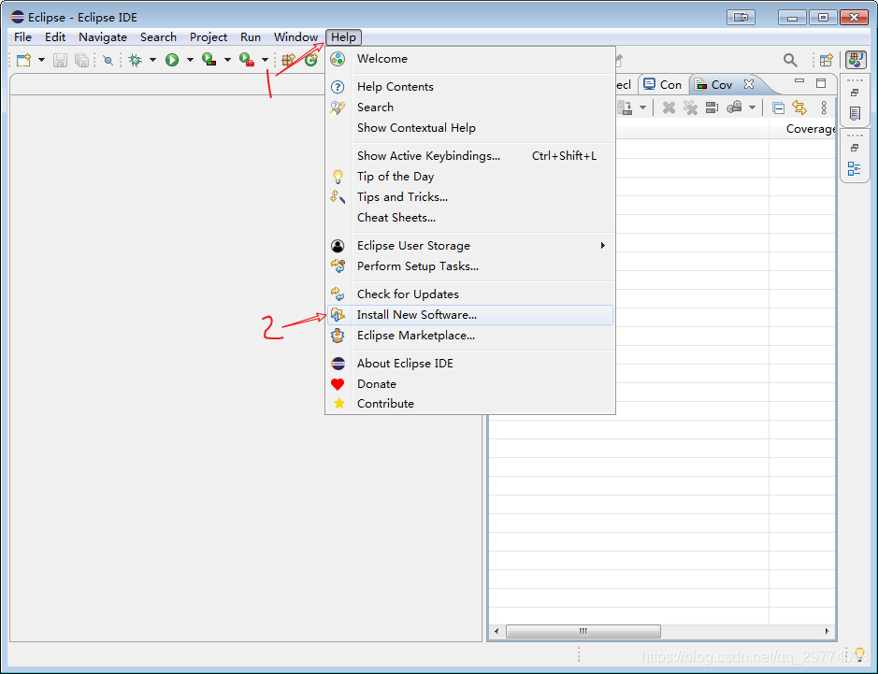Open the Task List icon in right trim

(x=855, y=114)
